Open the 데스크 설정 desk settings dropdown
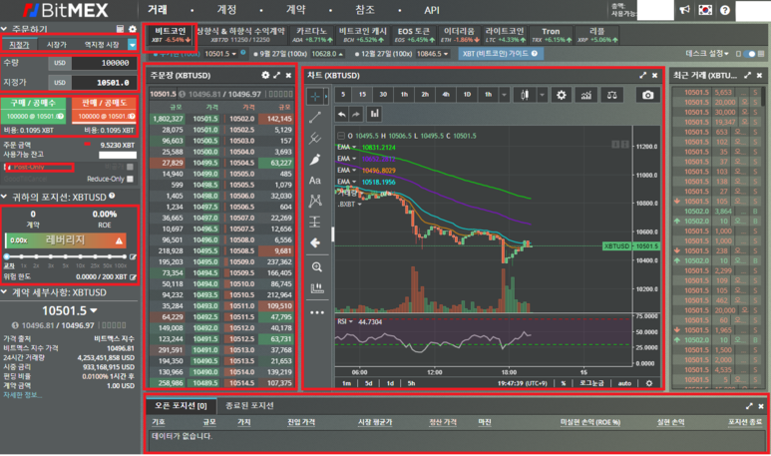The image size is (771, 456). [707, 53]
